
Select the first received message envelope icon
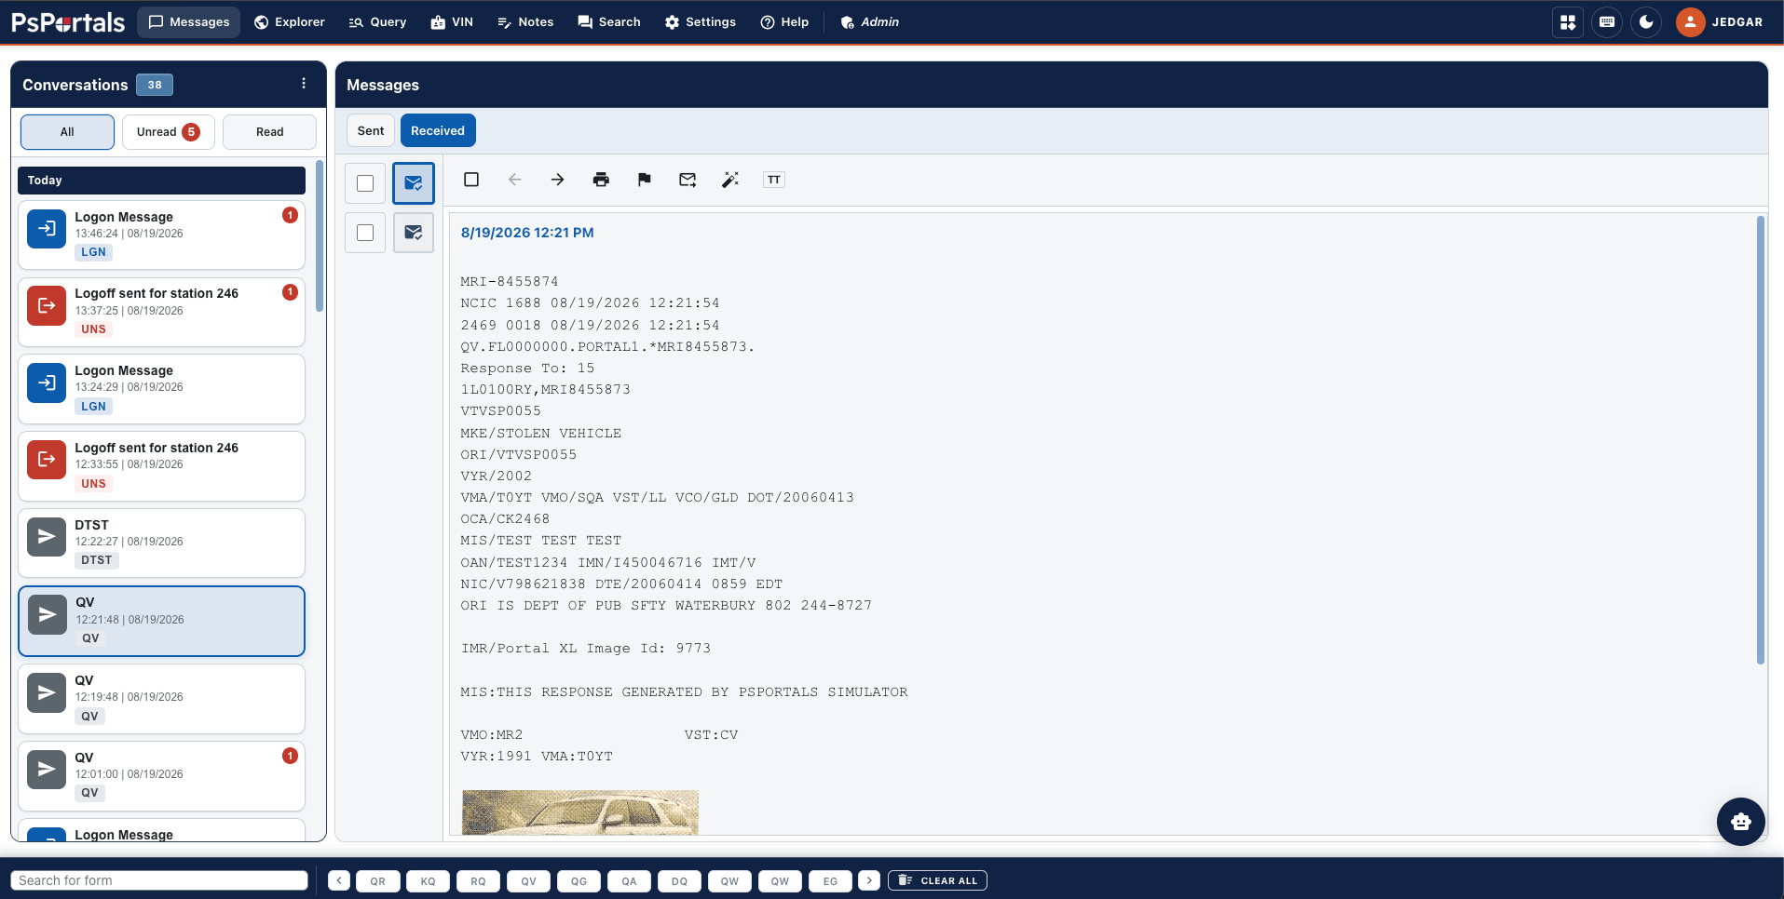414,183
